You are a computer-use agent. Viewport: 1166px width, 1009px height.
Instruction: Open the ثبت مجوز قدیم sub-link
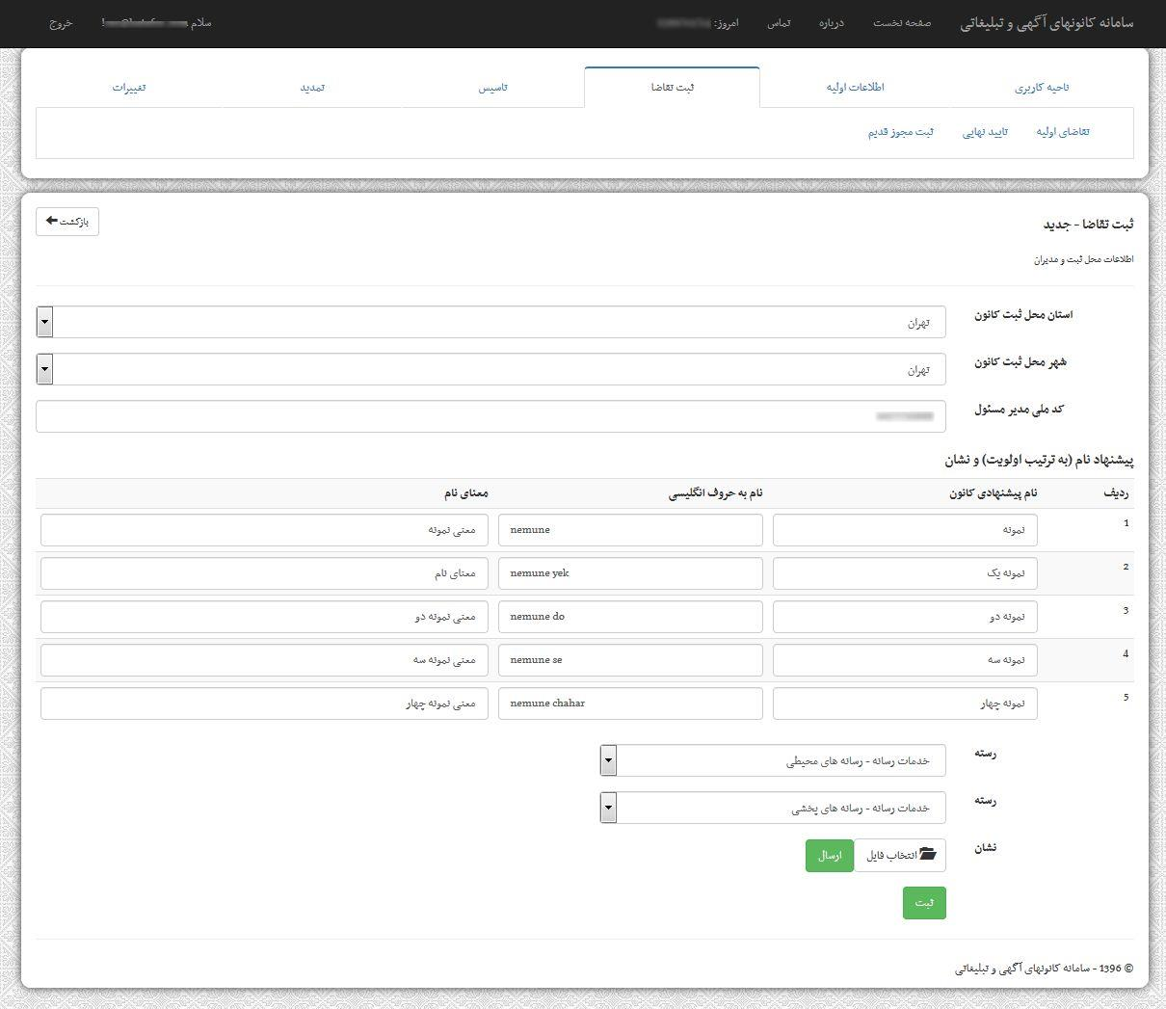(901, 132)
